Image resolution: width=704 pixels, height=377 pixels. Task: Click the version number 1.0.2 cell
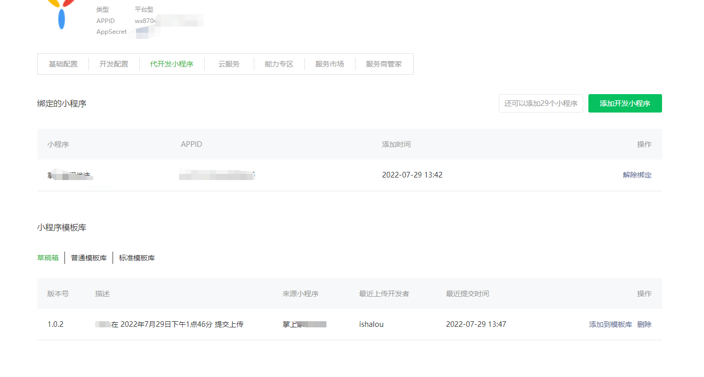pos(55,324)
